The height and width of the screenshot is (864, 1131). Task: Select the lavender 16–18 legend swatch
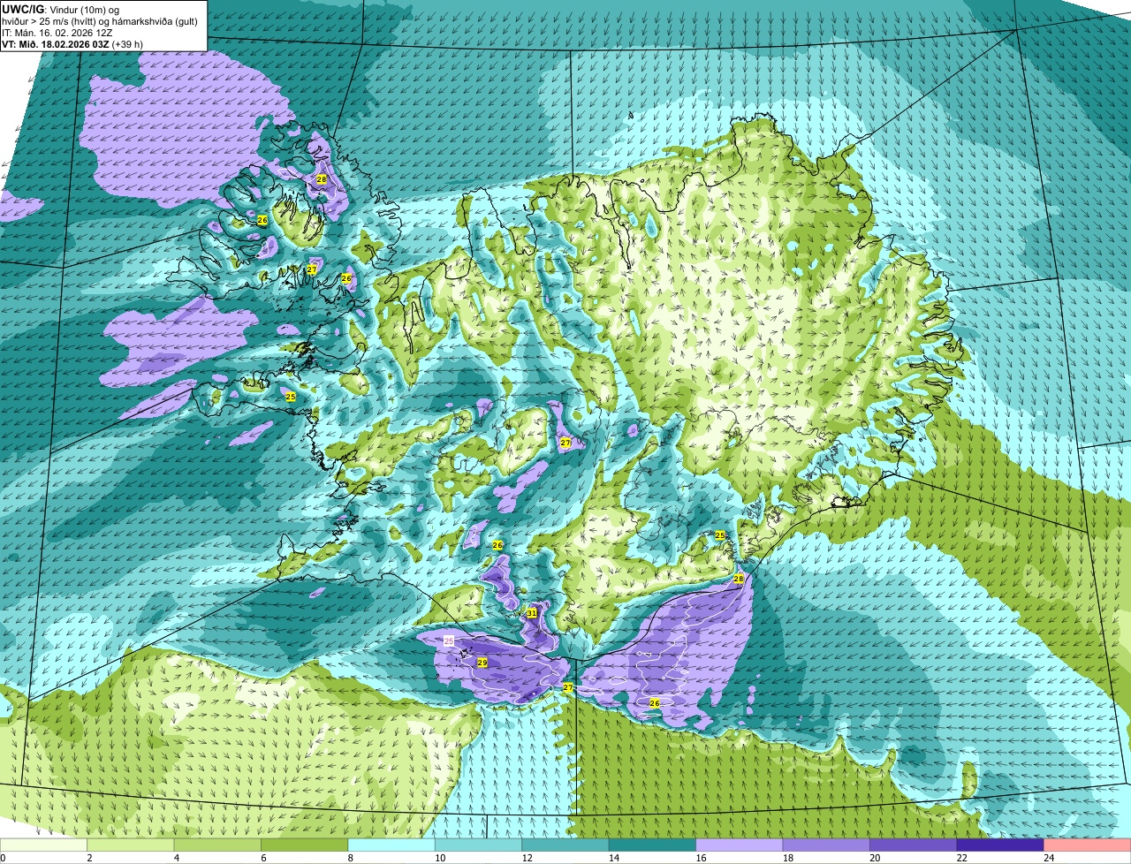740,845
